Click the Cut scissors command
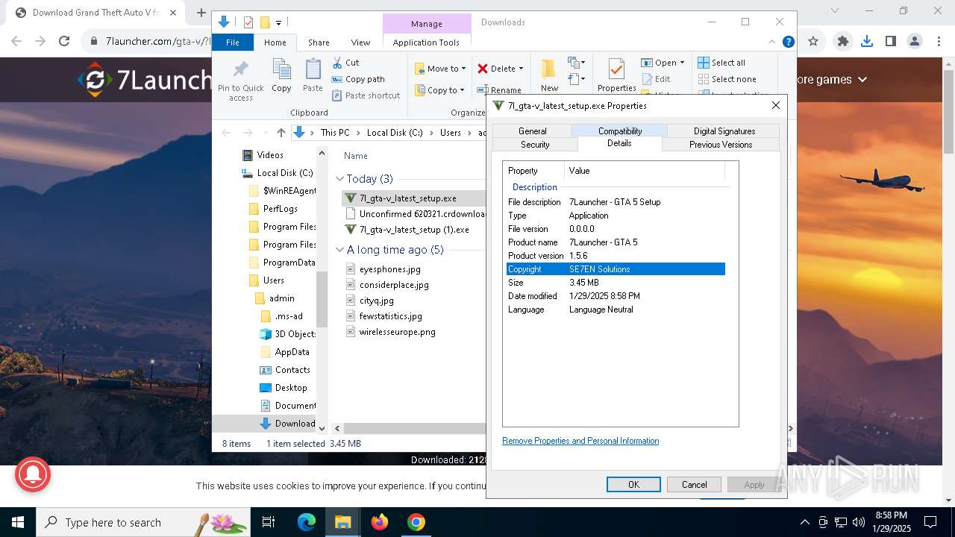 (x=345, y=63)
